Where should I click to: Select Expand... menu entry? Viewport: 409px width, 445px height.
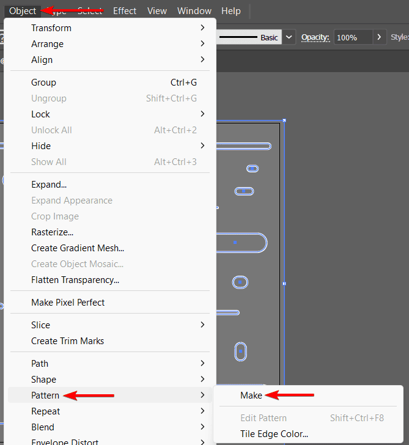click(49, 185)
